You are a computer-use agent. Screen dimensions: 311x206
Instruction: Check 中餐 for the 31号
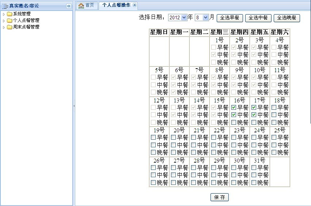pyautogui.click(x=254, y=175)
